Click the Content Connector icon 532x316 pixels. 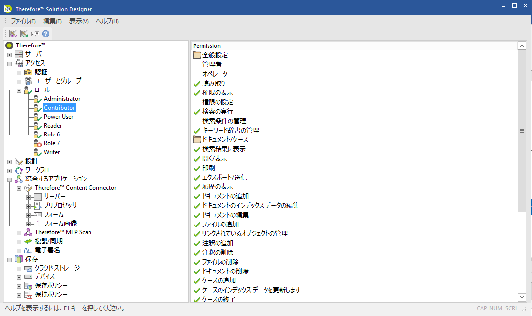[x=28, y=188]
